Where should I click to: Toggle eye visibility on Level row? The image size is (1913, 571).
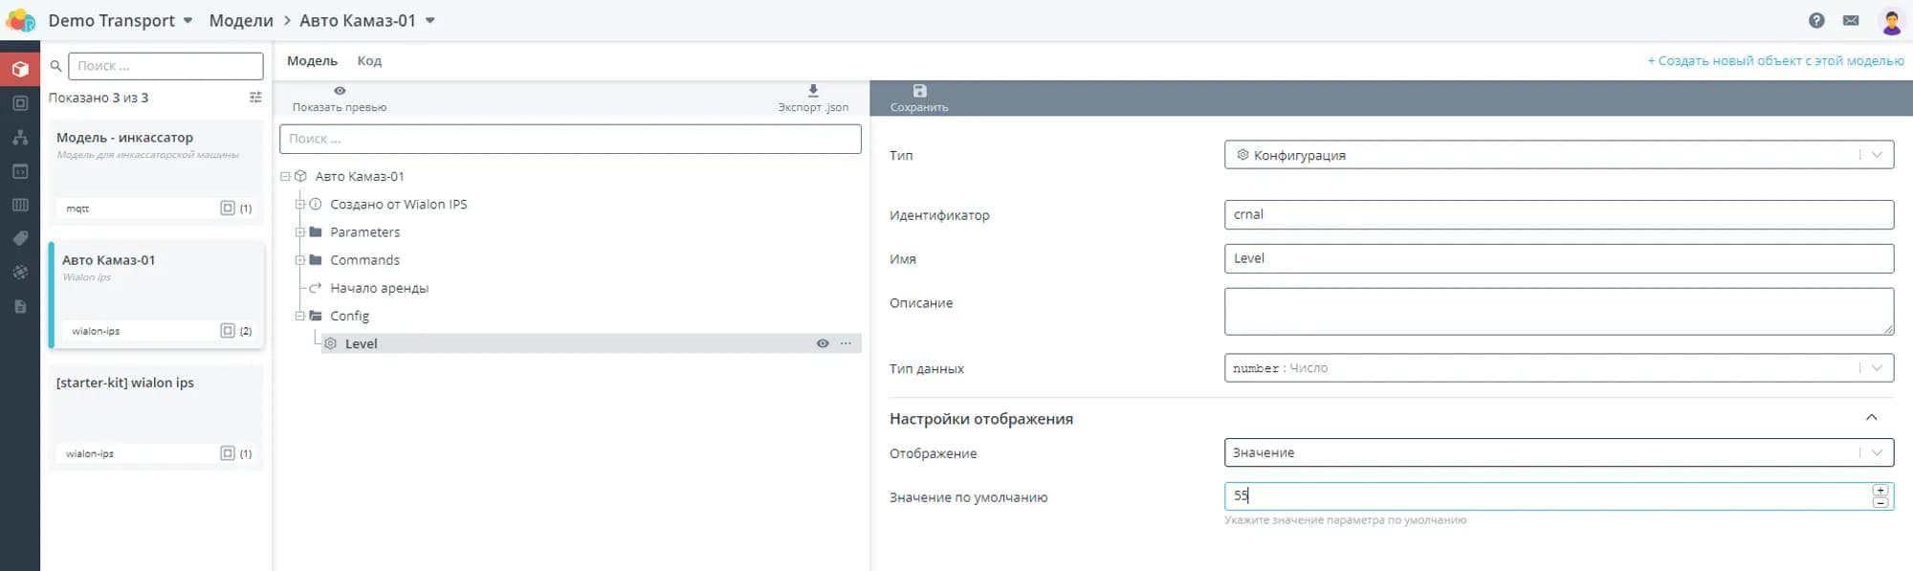[823, 343]
